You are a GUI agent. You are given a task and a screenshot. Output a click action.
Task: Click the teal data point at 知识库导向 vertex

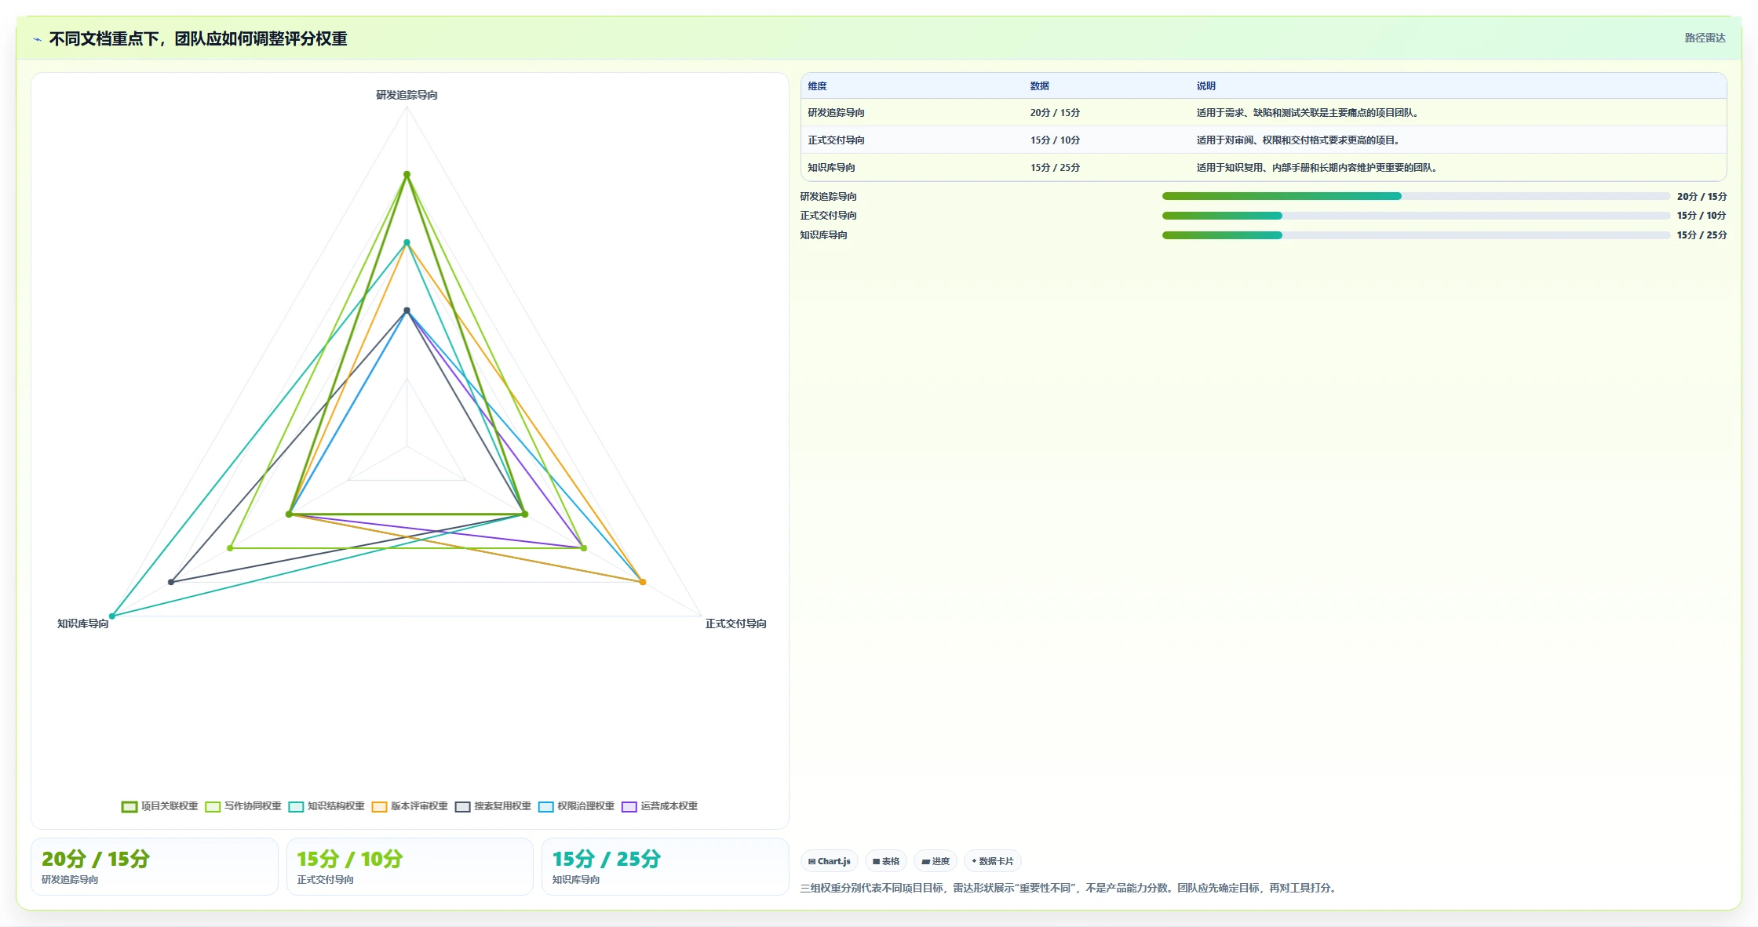112,616
